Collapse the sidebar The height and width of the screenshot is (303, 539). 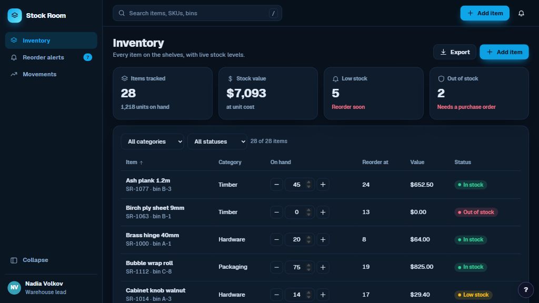click(x=51, y=260)
